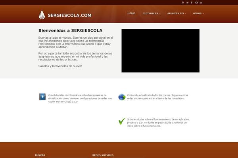Visit the Twitter profile icon

pyautogui.click(x=188, y=3)
